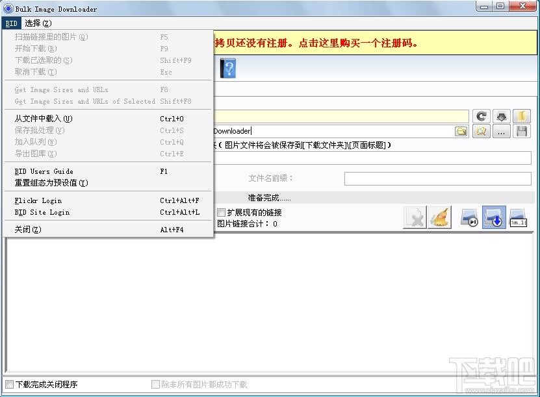Click the folder search magnifier icon
This screenshot has width=540, height=397.
tap(481, 131)
